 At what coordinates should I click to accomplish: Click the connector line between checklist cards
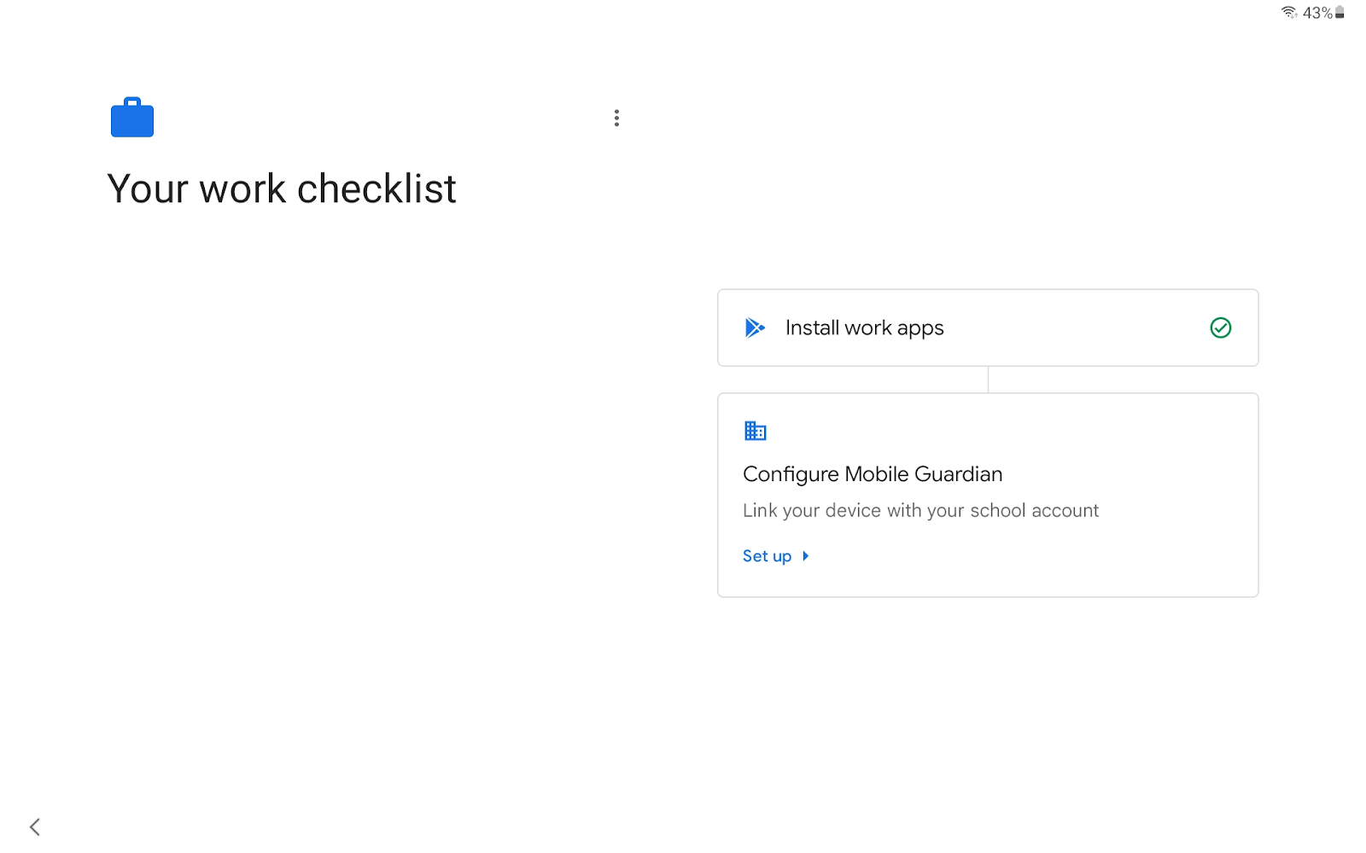(988, 380)
